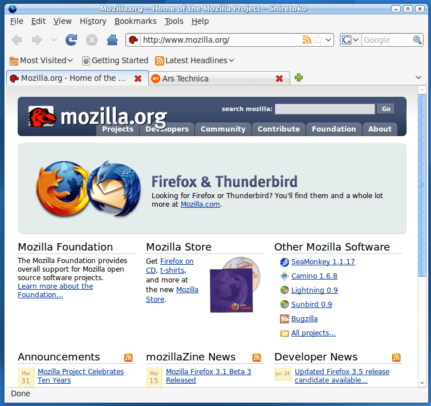Click the Sunbird icon in software list
The image size is (431, 406).
coord(284,304)
